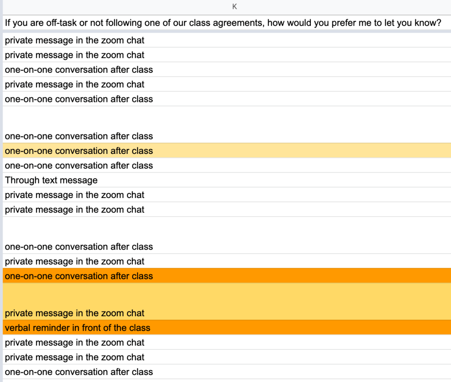This screenshot has width=451, height=382.
Task: Click the private message cell two rows below "Through text message"
Action: [75, 210]
